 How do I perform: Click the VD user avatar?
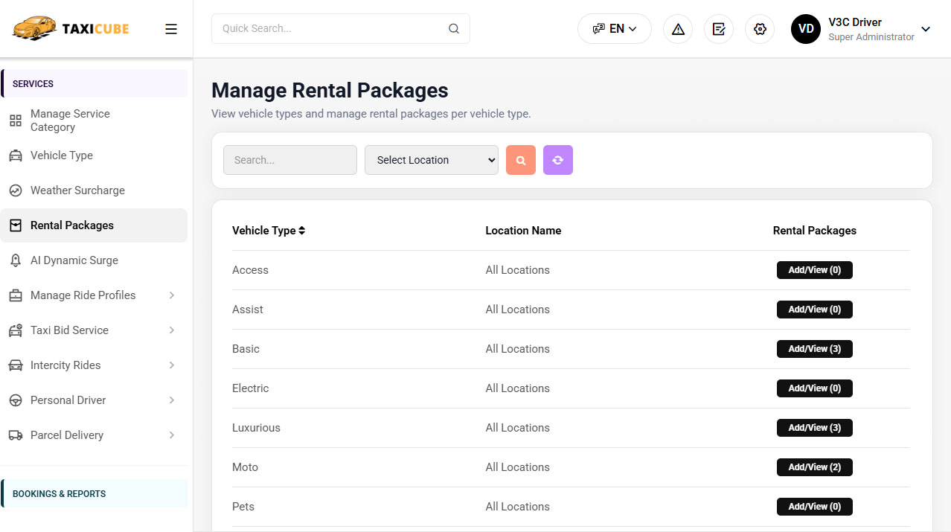pyautogui.click(x=806, y=29)
